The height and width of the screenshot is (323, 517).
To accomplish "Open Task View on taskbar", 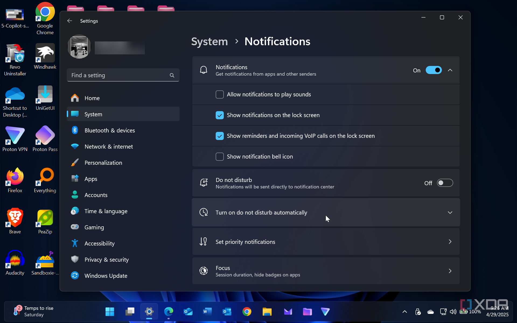I will [130, 312].
